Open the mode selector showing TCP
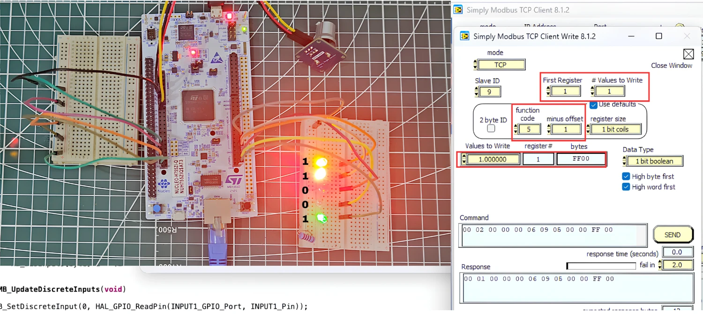The height and width of the screenshot is (314, 703). coord(501,65)
